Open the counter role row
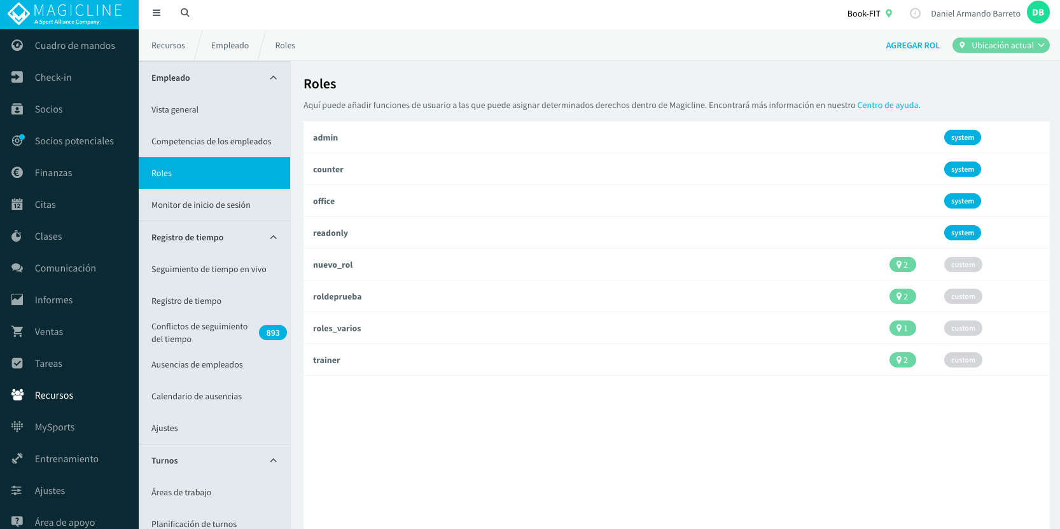This screenshot has width=1060, height=529. pos(676,169)
